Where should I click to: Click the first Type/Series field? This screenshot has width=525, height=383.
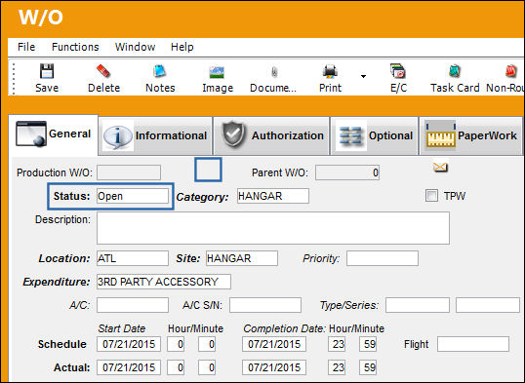point(418,305)
